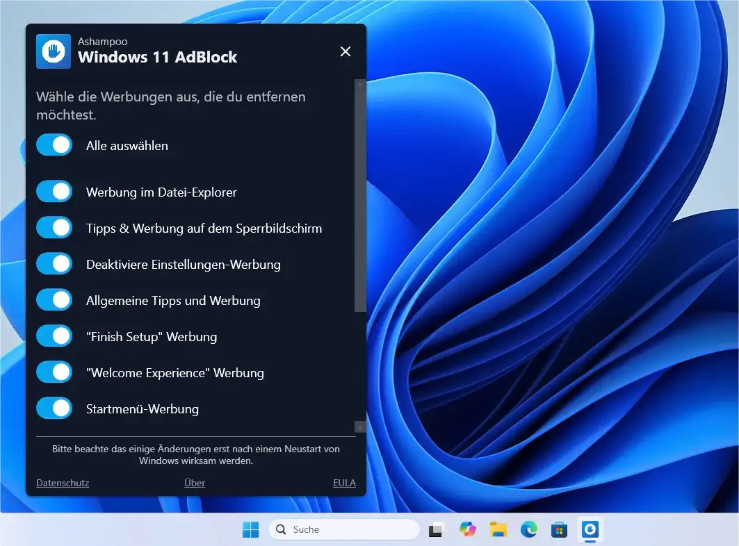Click the label ""Finish Setup" Werbung"
The width and height of the screenshot is (739, 546).
coord(152,337)
